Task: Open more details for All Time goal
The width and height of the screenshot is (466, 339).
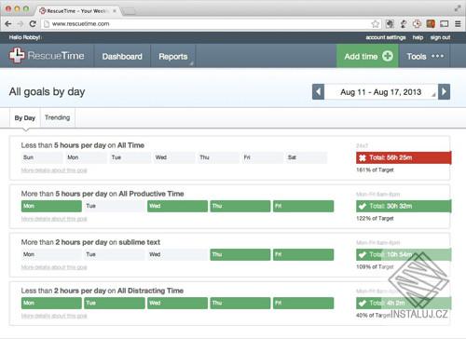Action: (54, 170)
